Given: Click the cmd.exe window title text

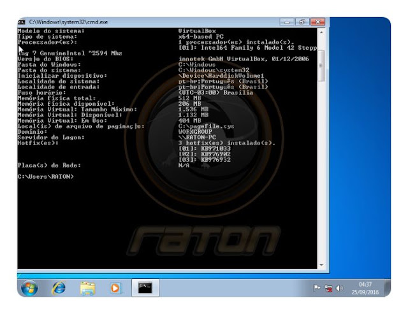Looking at the screenshot, I should coord(68,22).
